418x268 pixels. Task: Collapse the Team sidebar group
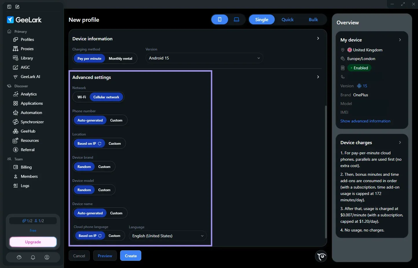click(x=15, y=159)
